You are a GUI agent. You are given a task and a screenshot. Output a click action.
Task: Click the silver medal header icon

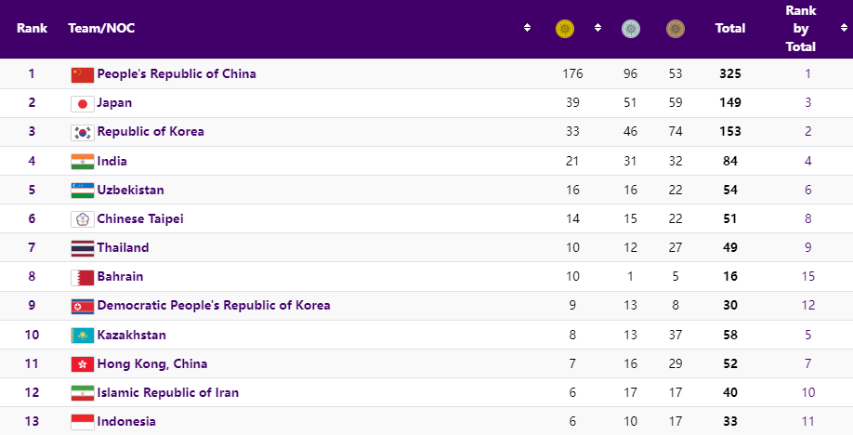[631, 28]
